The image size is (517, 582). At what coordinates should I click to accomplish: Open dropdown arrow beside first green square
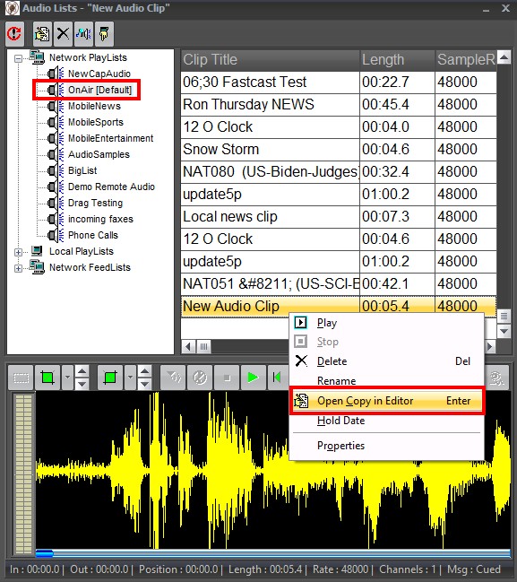coord(67,378)
